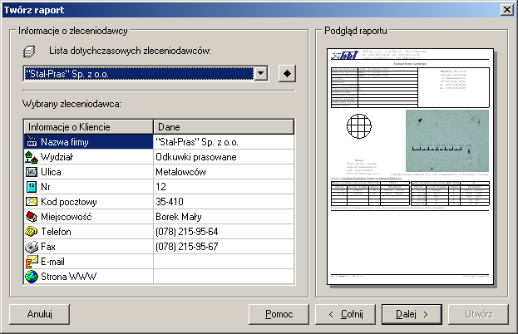
Task: Click the Anuluj button
Action: click(x=40, y=314)
